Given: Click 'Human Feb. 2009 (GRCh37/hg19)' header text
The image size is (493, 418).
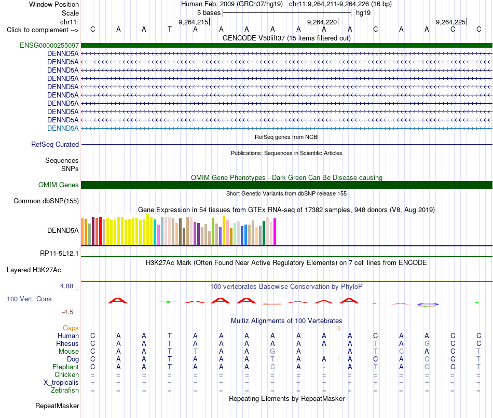Looking at the screenshot, I should click(232, 4).
